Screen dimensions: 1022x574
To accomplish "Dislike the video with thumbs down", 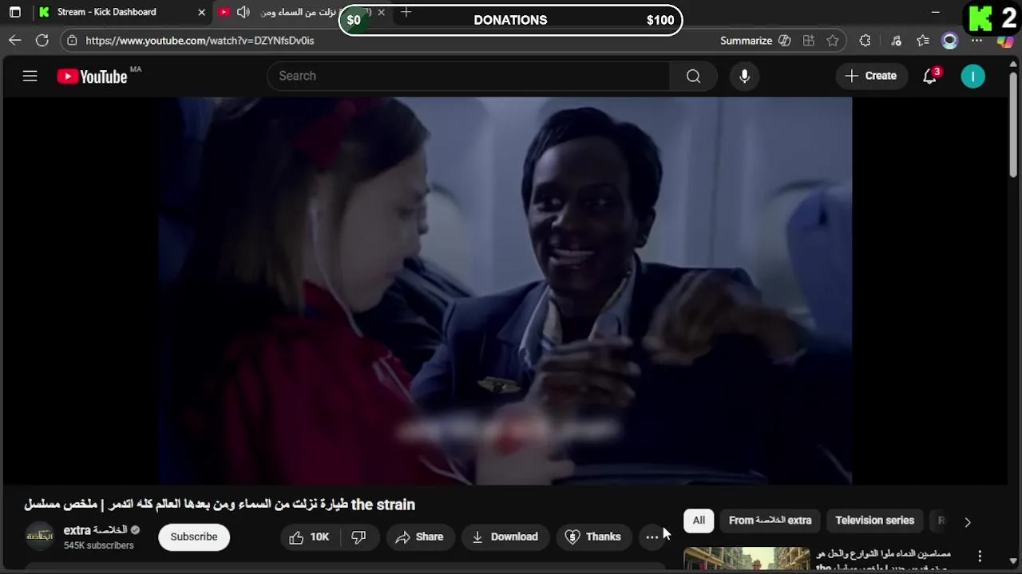I will tap(358, 537).
